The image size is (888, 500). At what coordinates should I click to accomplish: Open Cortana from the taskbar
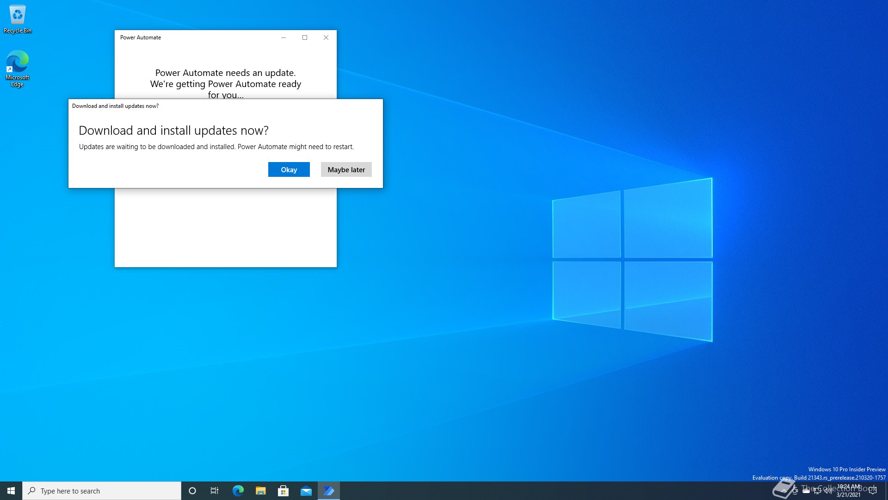point(192,491)
